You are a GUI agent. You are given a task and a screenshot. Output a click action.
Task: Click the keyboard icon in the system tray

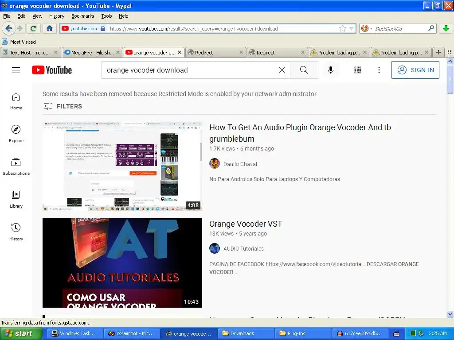tap(396, 334)
